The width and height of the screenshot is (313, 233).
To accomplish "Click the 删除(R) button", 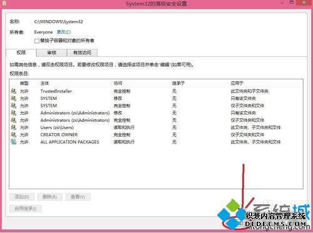I will tap(49, 197).
